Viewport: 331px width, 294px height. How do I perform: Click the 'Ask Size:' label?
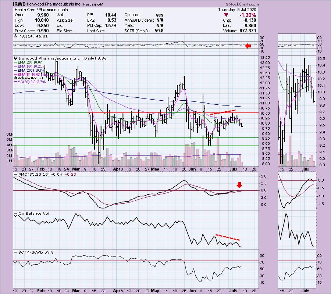click(x=65, y=20)
